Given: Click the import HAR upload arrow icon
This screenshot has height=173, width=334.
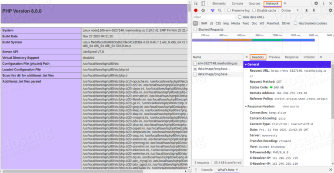Looking at the screenshot, I should 307,10.
